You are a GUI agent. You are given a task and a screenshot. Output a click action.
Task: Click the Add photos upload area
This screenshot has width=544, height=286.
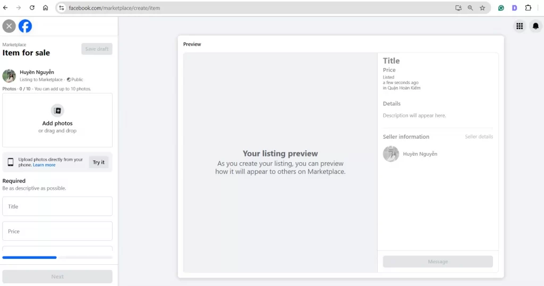pos(57,120)
